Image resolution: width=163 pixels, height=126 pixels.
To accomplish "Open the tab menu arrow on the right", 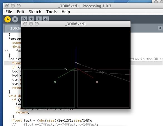I will 160,28.
